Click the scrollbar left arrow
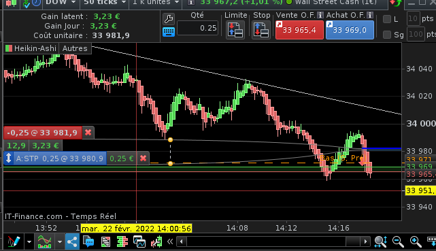This screenshot has height=251, width=436. 182,241
